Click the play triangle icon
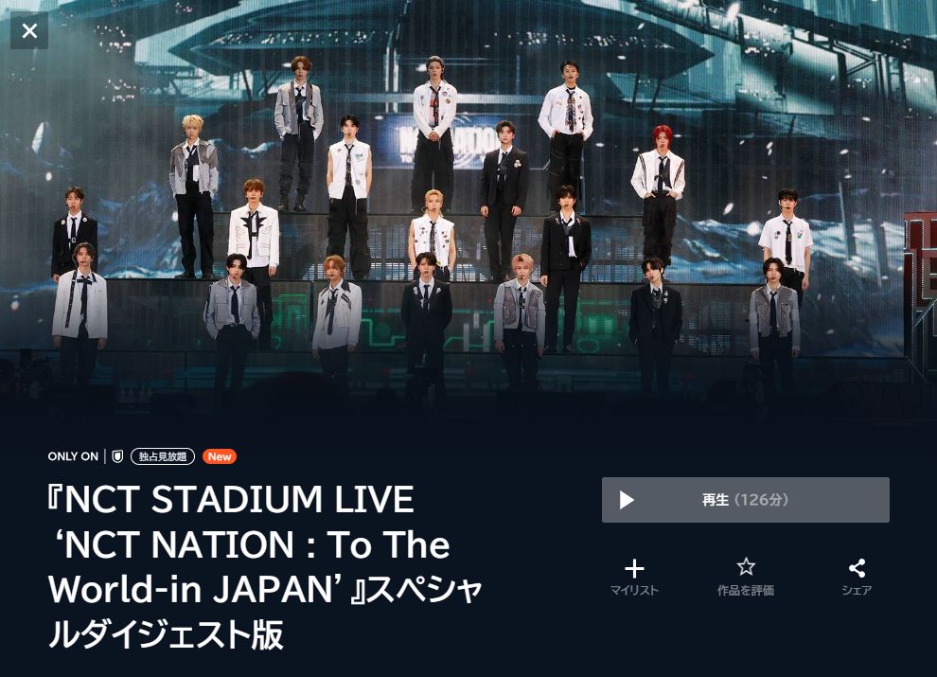 [x=627, y=500]
